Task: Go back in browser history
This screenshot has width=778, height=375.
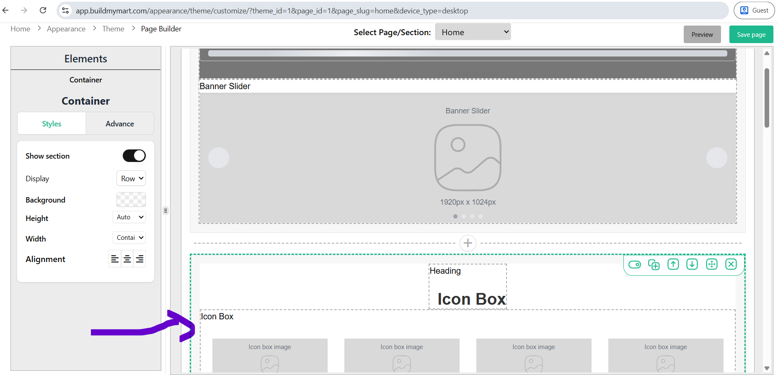Action: (x=5, y=10)
